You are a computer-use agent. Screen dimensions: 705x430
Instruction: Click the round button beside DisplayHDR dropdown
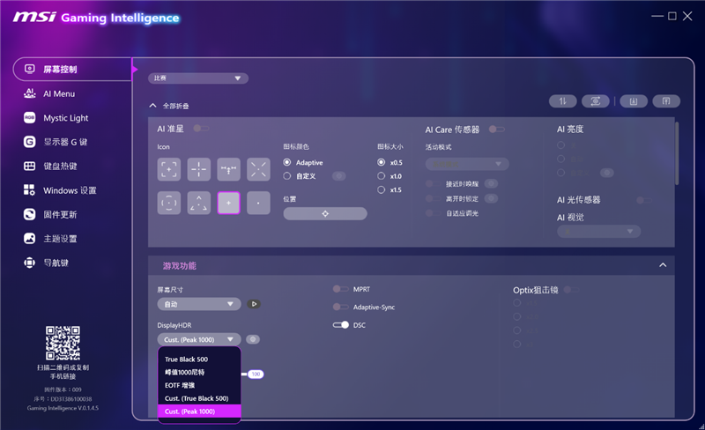point(253,339)
